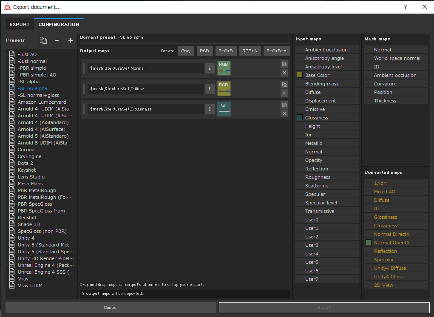Duplicate the Normal output map row

(284, 64)
